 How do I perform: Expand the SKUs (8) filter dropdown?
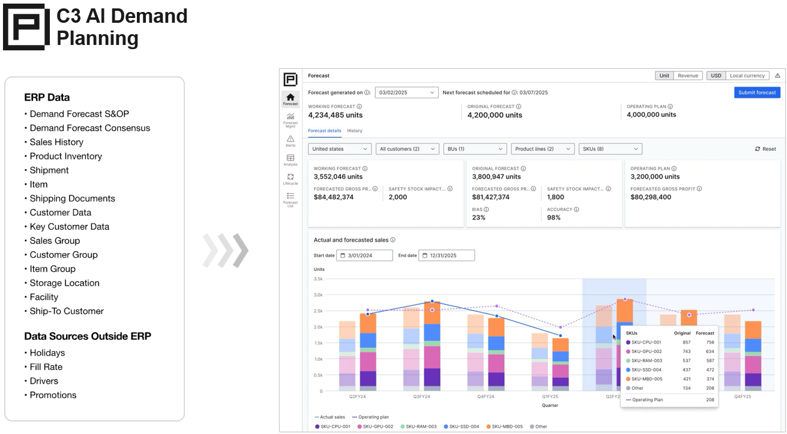pos(610,149)
